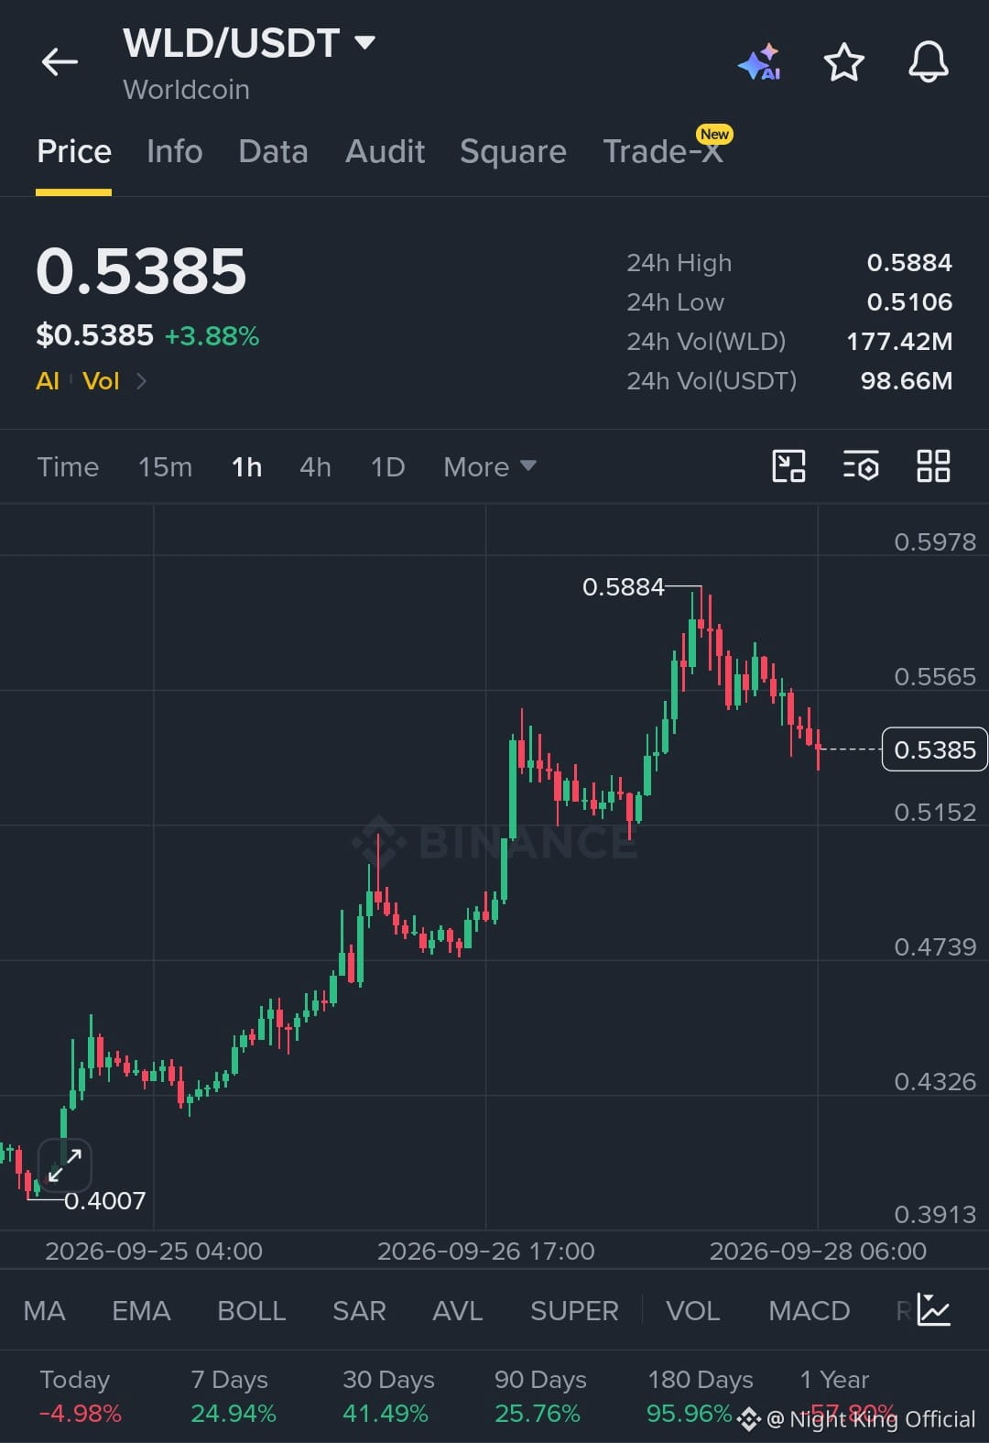
Task: Switch to the Info tab
Action: (174, 151)
